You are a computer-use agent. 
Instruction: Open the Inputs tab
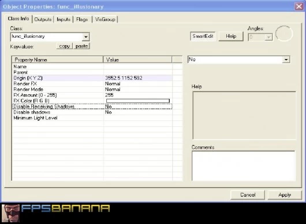(x=64, y=19)
